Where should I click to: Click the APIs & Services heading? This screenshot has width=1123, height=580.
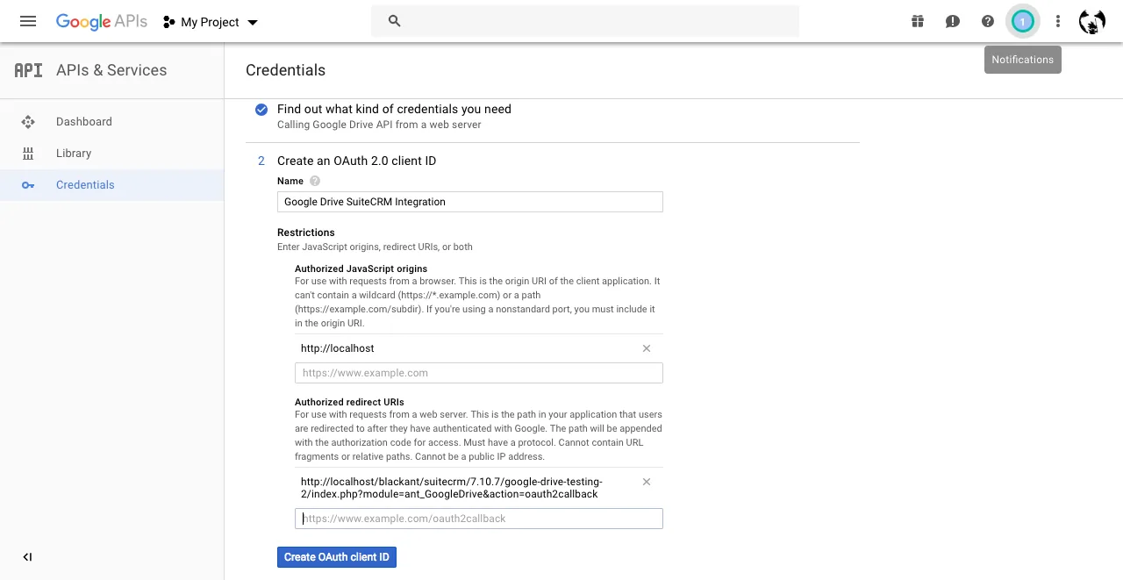(111, 70)
